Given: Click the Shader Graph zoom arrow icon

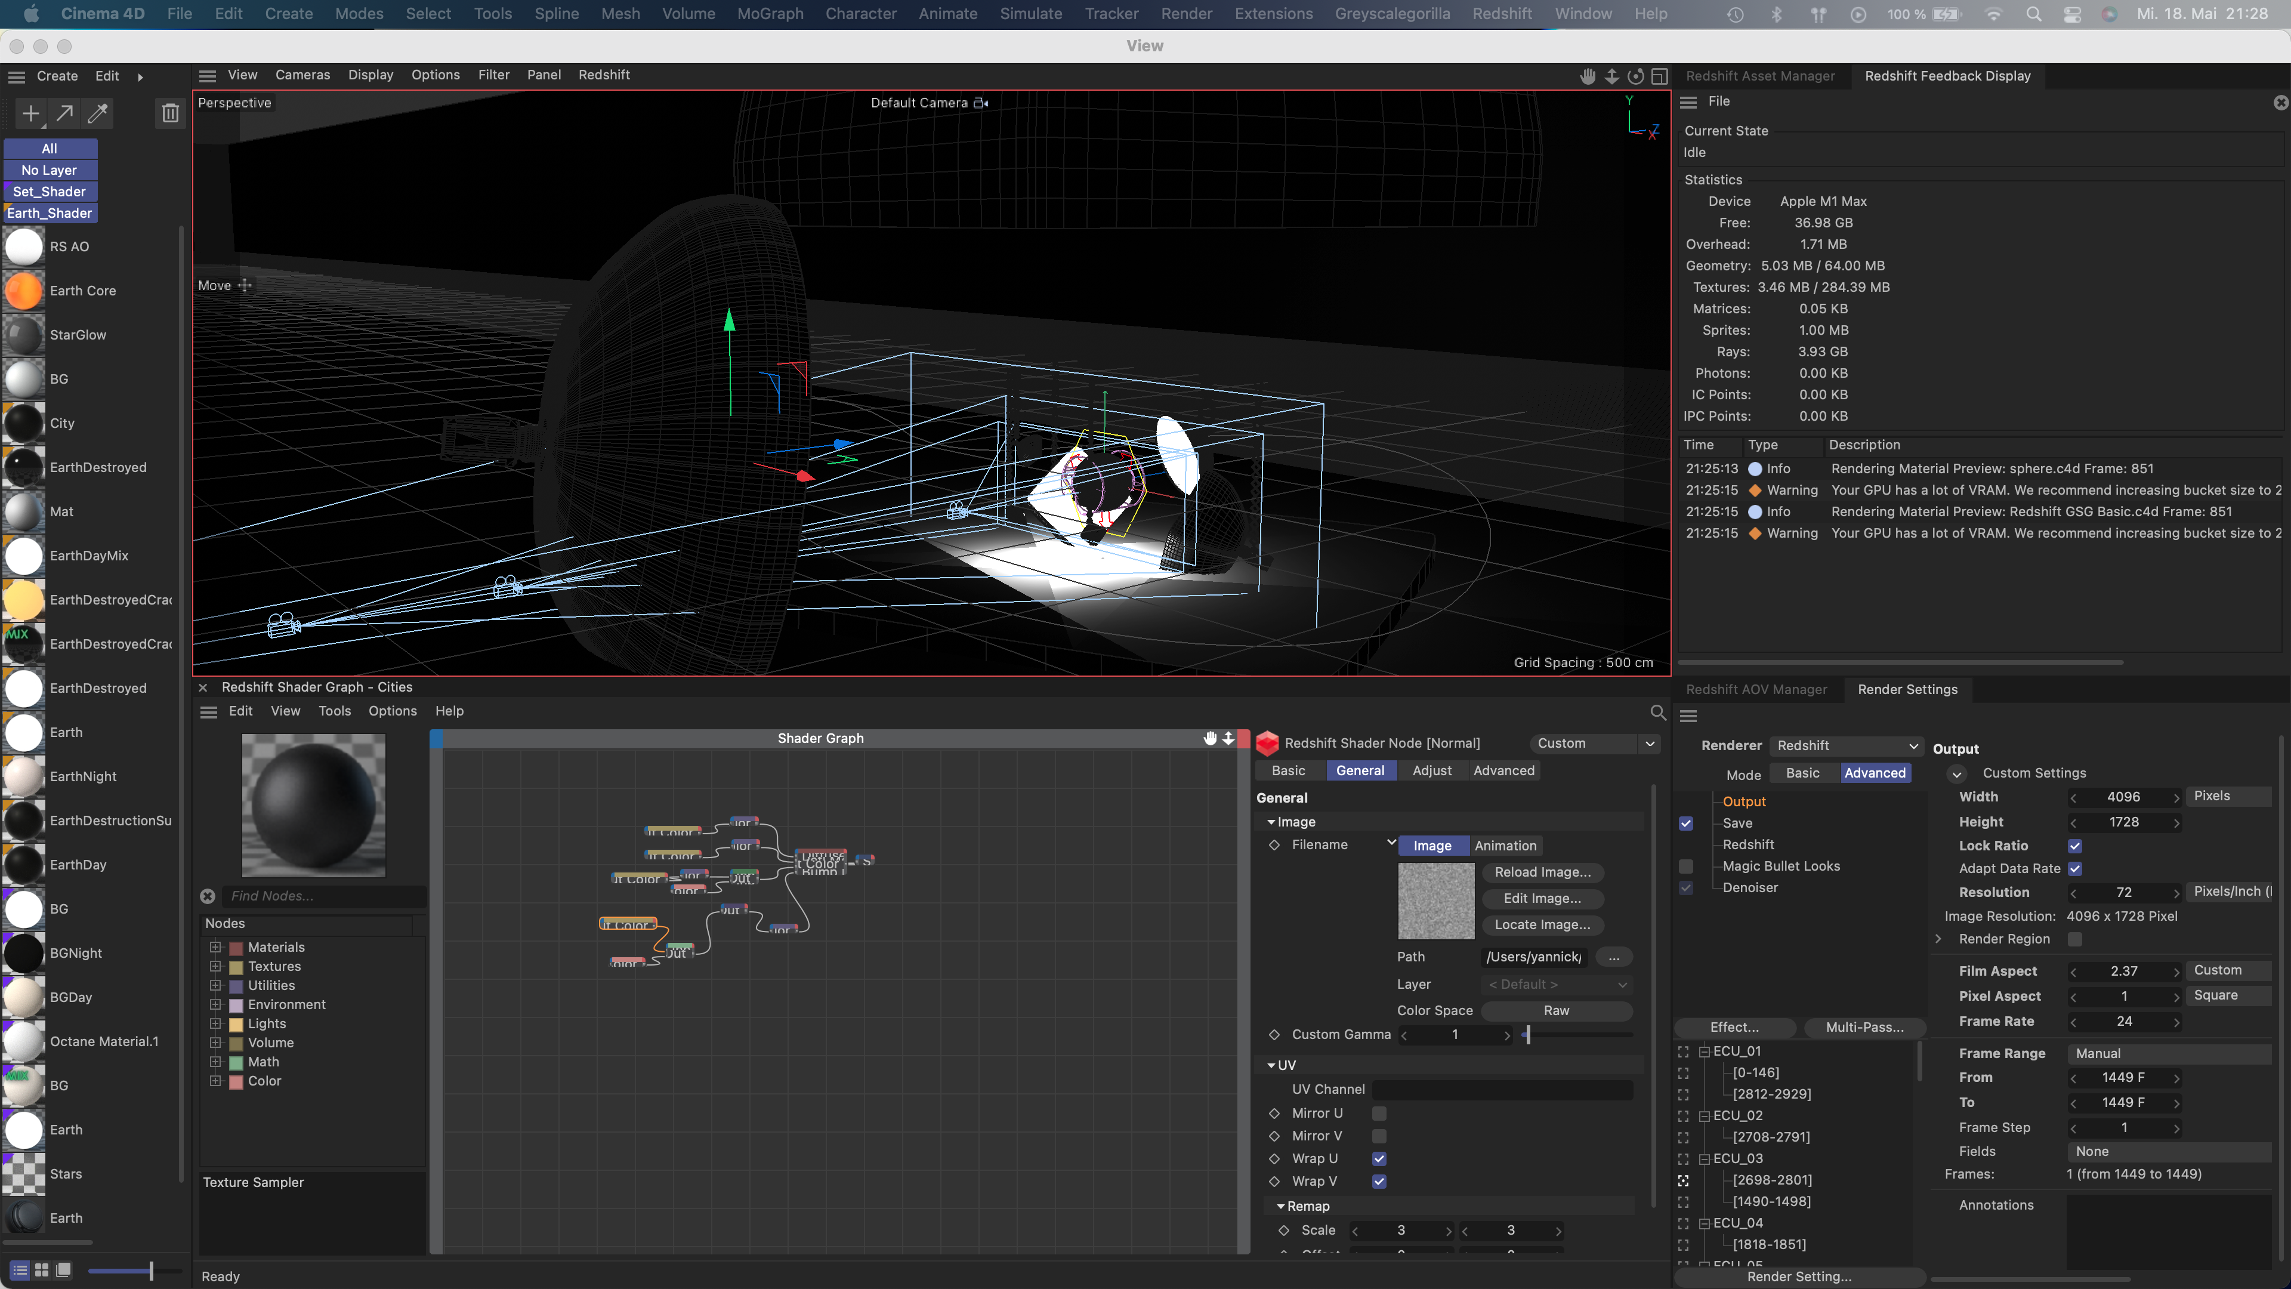Looking at the screenshot, I should pos(1228,738).
